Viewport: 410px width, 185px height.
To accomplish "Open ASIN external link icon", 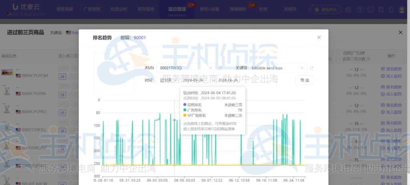I will [x=220, y=68].
